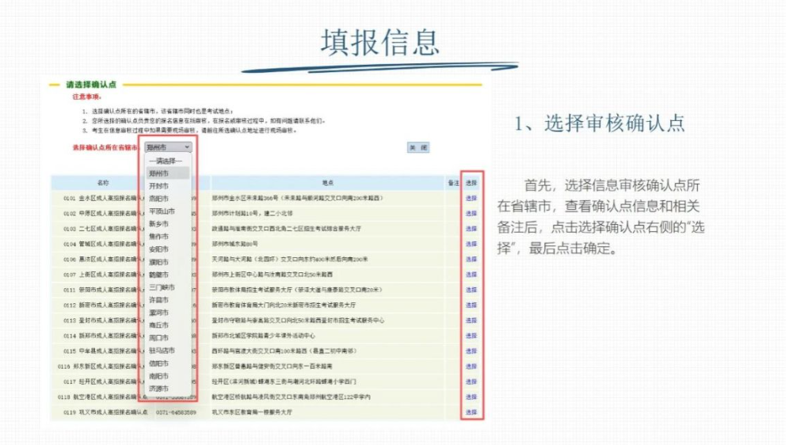Click the 名称 column header

[x=103, y=183]
